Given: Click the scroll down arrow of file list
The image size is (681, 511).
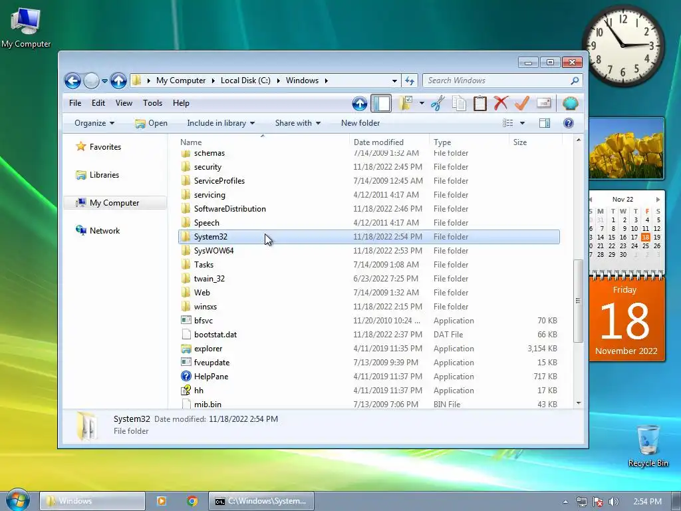Looking at the screenshot, I should [x=578, y=403].
